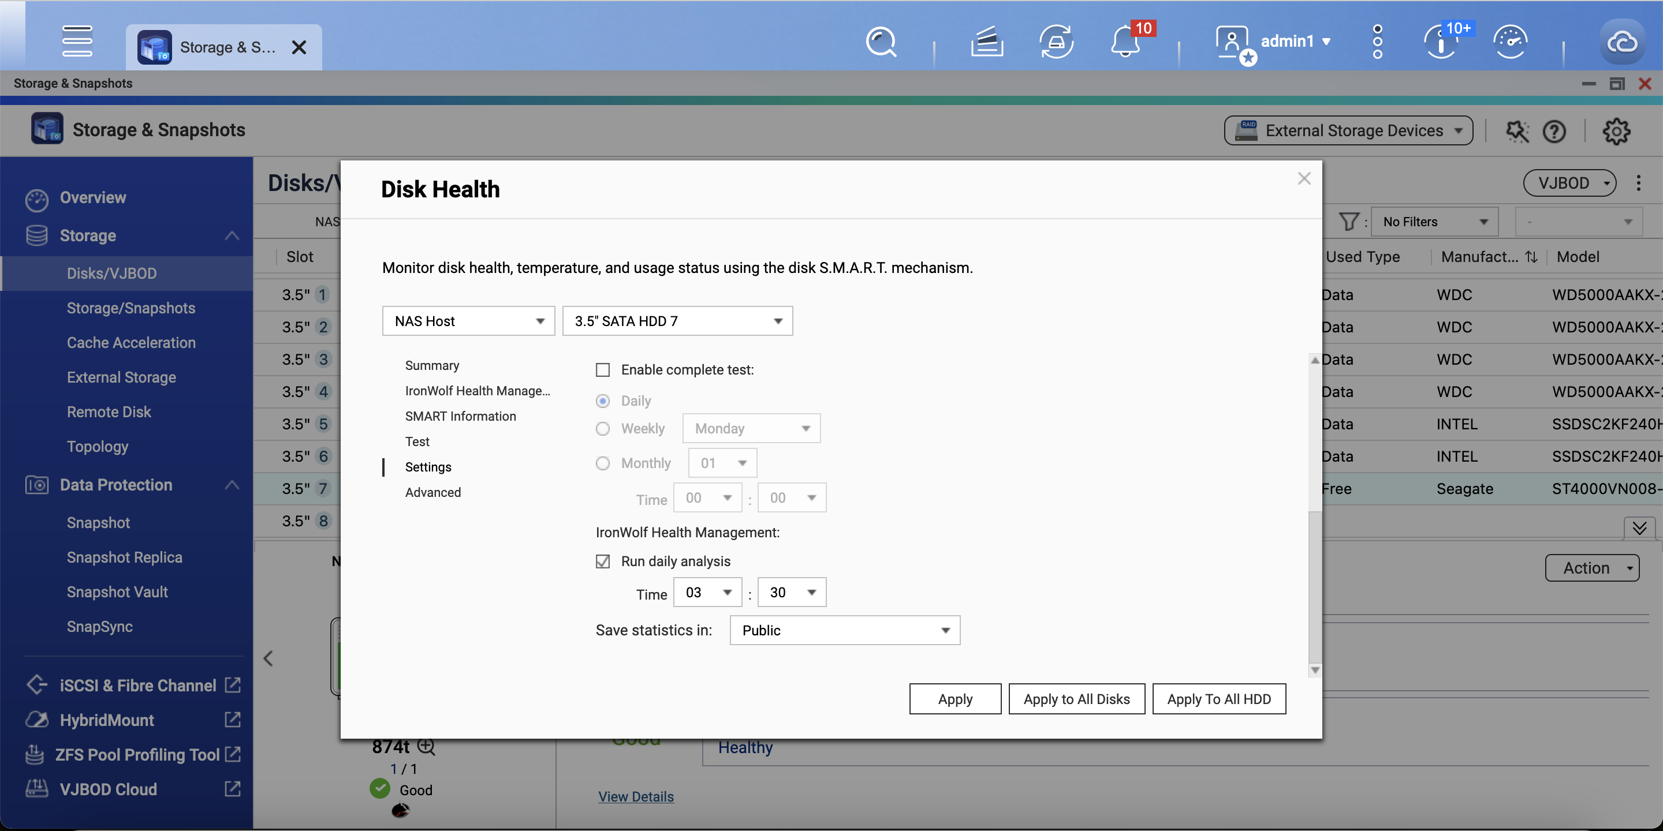This screenshot has height=831, width=1663.
Task: Open the dashboard gauge icon
Action: [1510, 43]
